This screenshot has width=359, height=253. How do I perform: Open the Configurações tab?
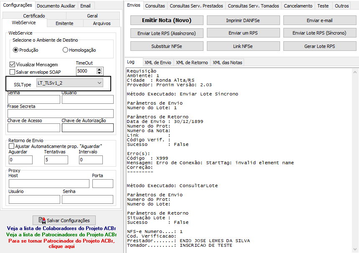point(18,5)
